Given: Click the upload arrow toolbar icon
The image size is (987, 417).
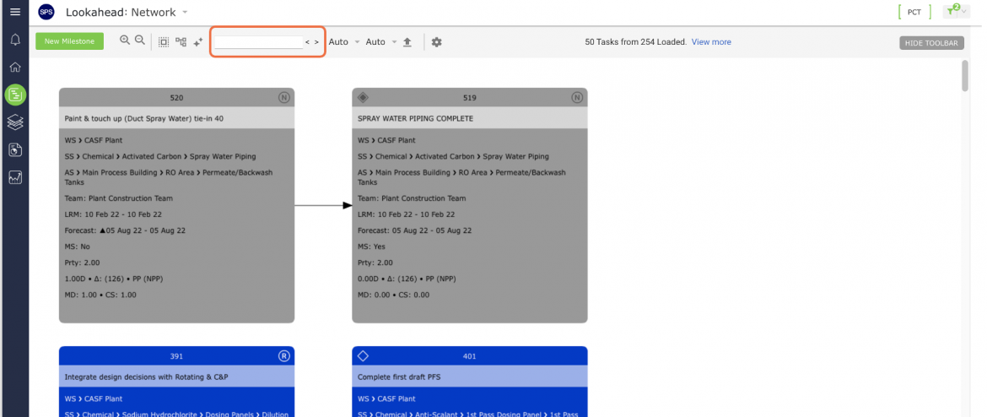Looking at the screenshot, I should (407, 42).
